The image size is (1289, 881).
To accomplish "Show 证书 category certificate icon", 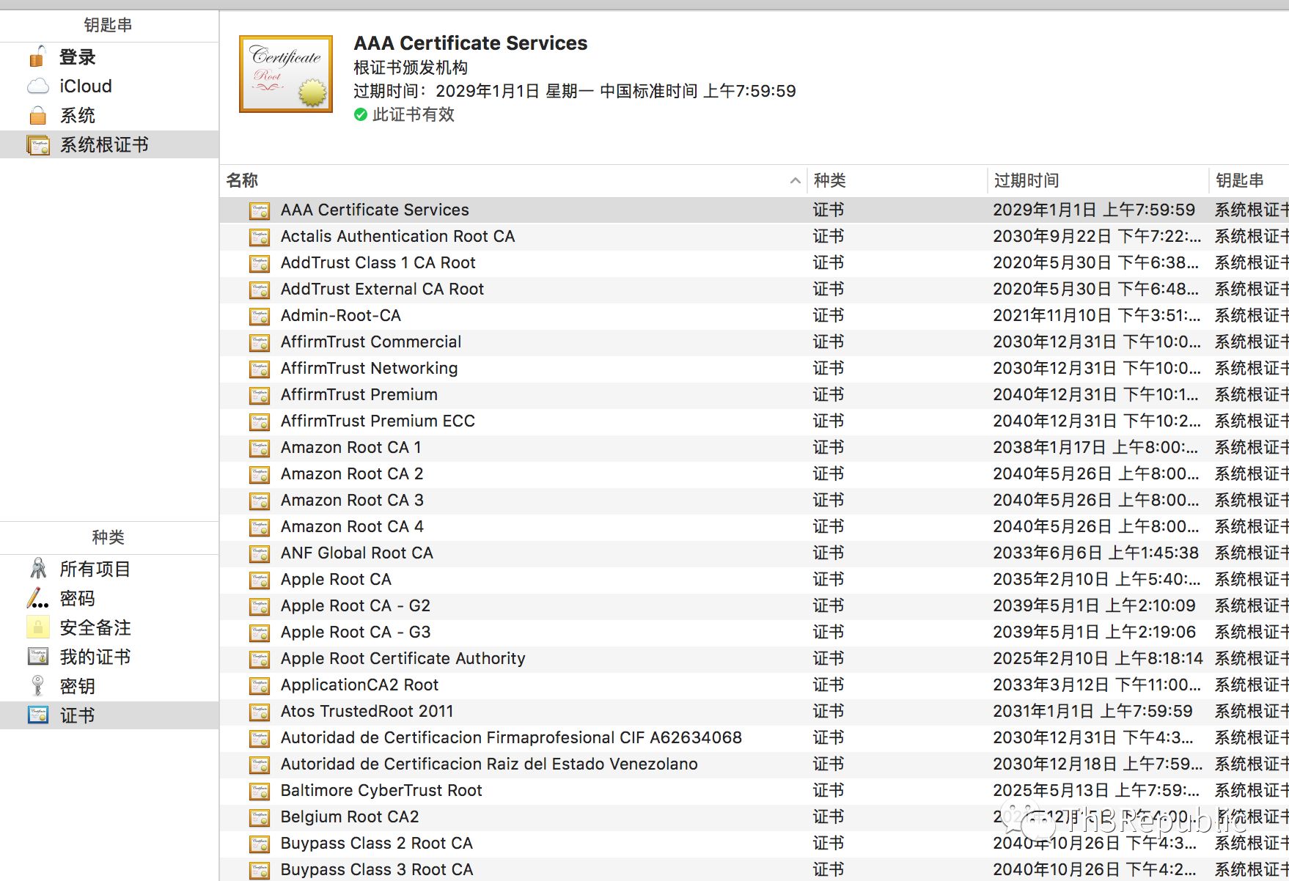I will [x=38, y=715].
